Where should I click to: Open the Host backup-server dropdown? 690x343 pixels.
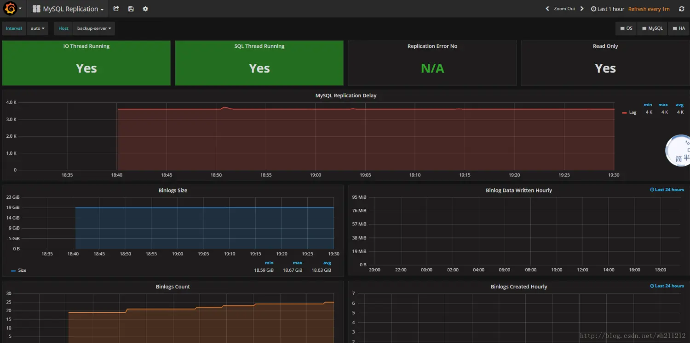(94, 28)
